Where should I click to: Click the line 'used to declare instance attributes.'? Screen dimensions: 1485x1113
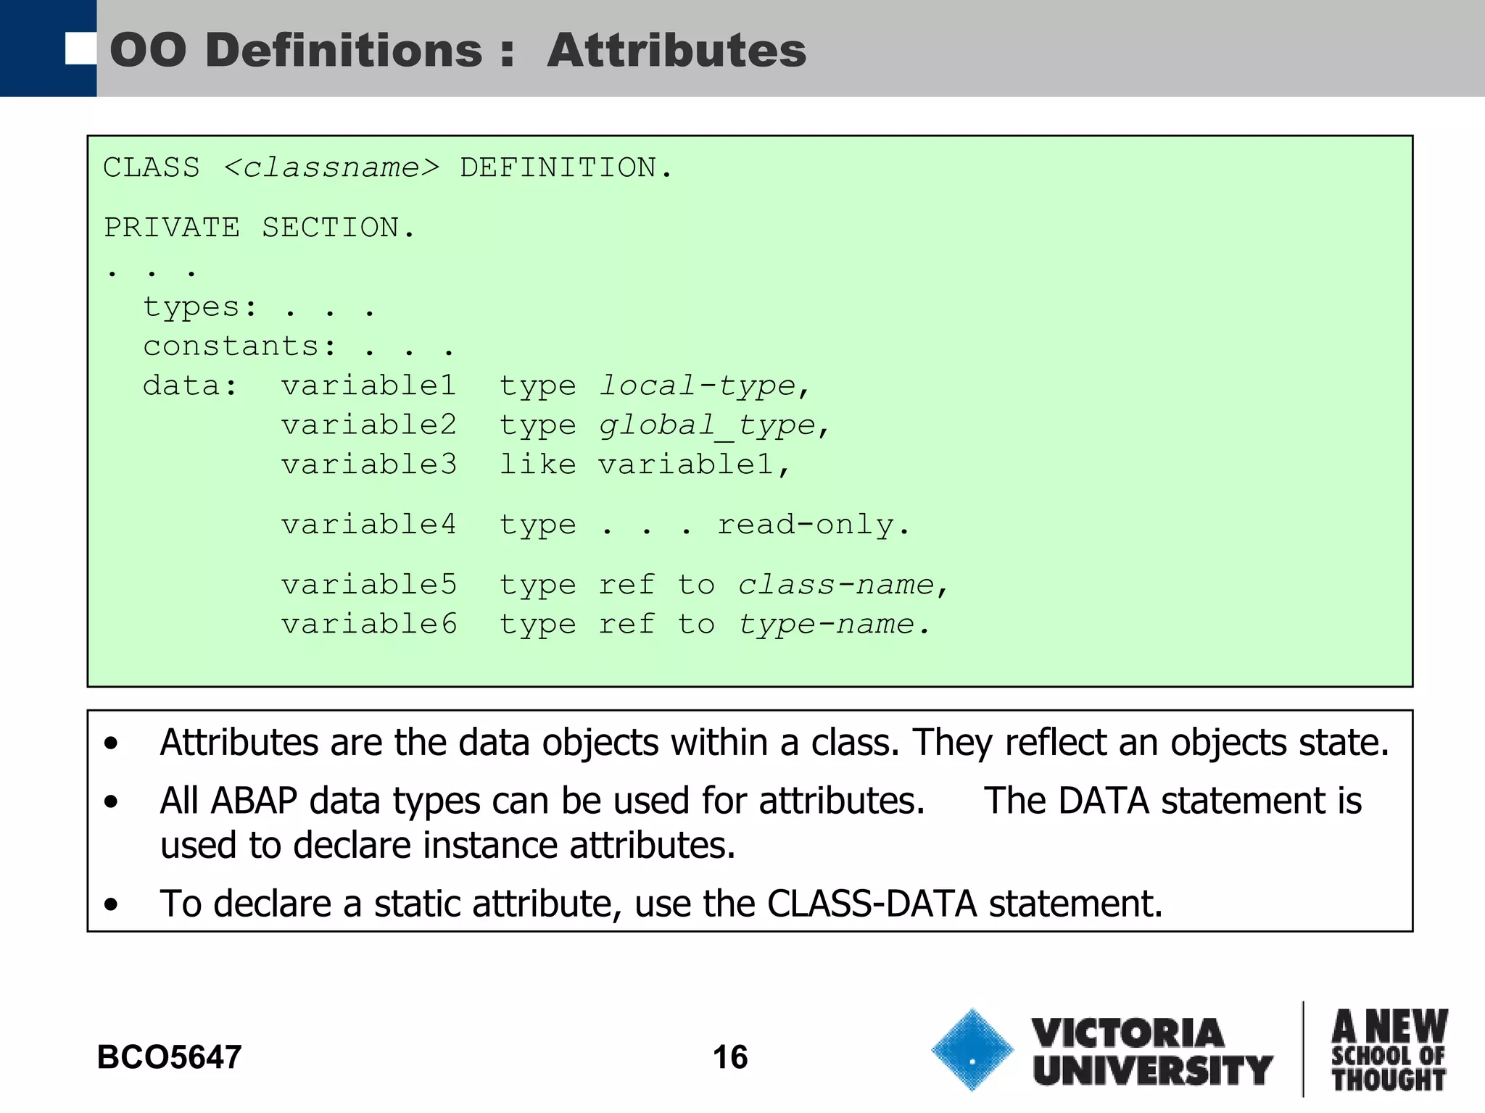point(448,846)
